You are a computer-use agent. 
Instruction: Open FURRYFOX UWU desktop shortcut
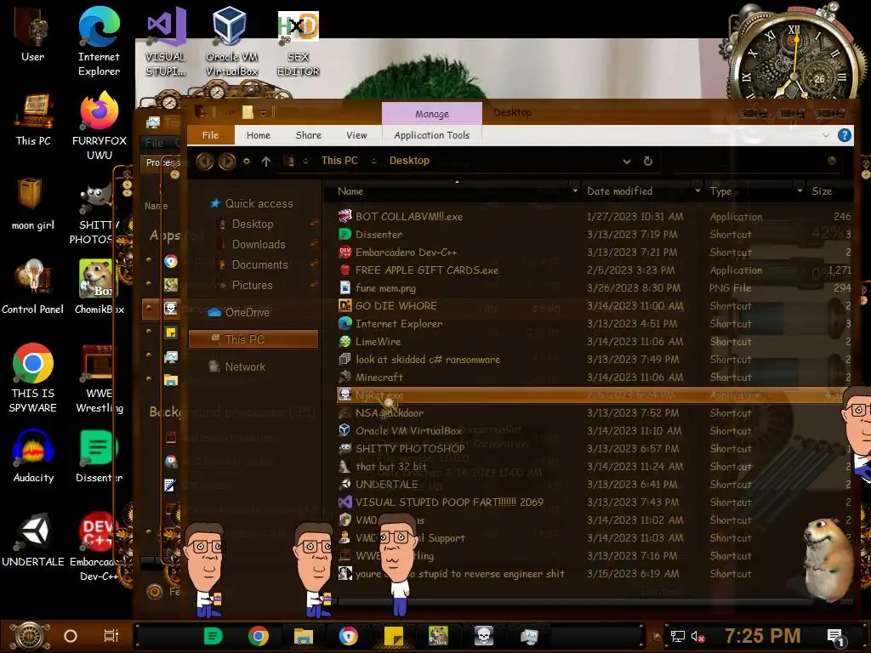tap(99, 125)
